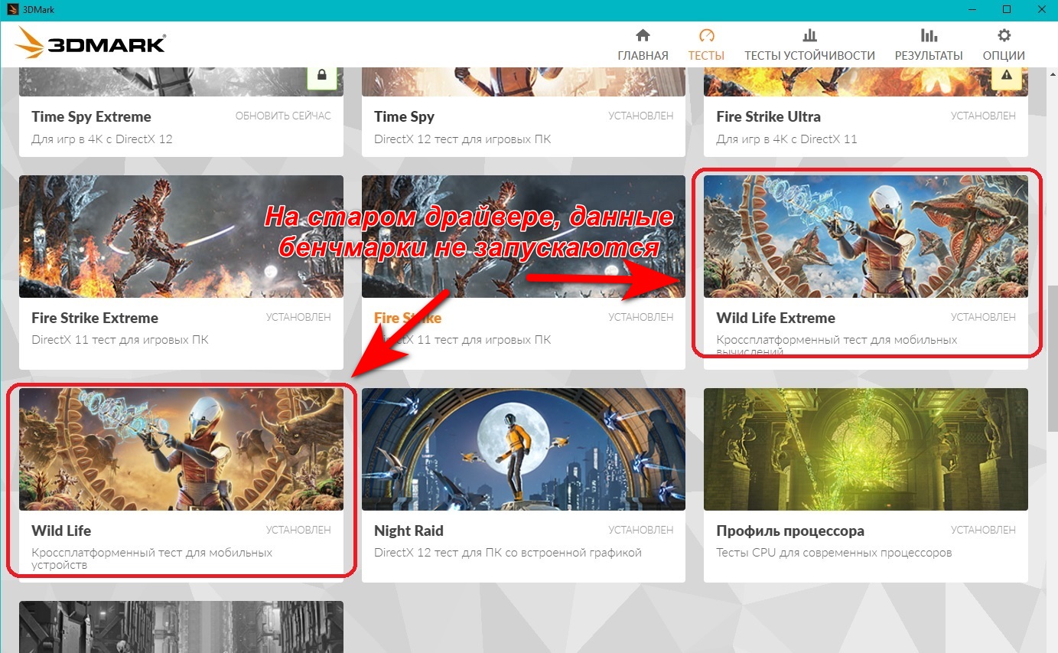Image resolution: width=1058 pixels, height=653 pixels.
Task: Click the text 'Для игр в 4K с DirectX 12'
Action: tap(101, 139)
